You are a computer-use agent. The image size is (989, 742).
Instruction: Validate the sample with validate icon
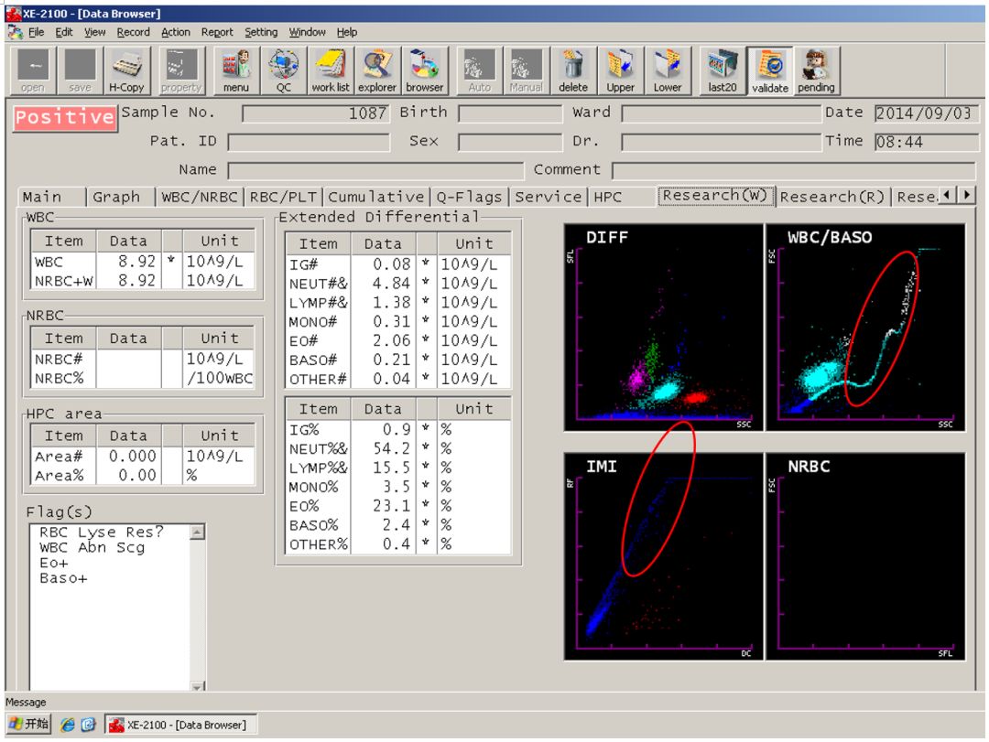click(769, 70)
